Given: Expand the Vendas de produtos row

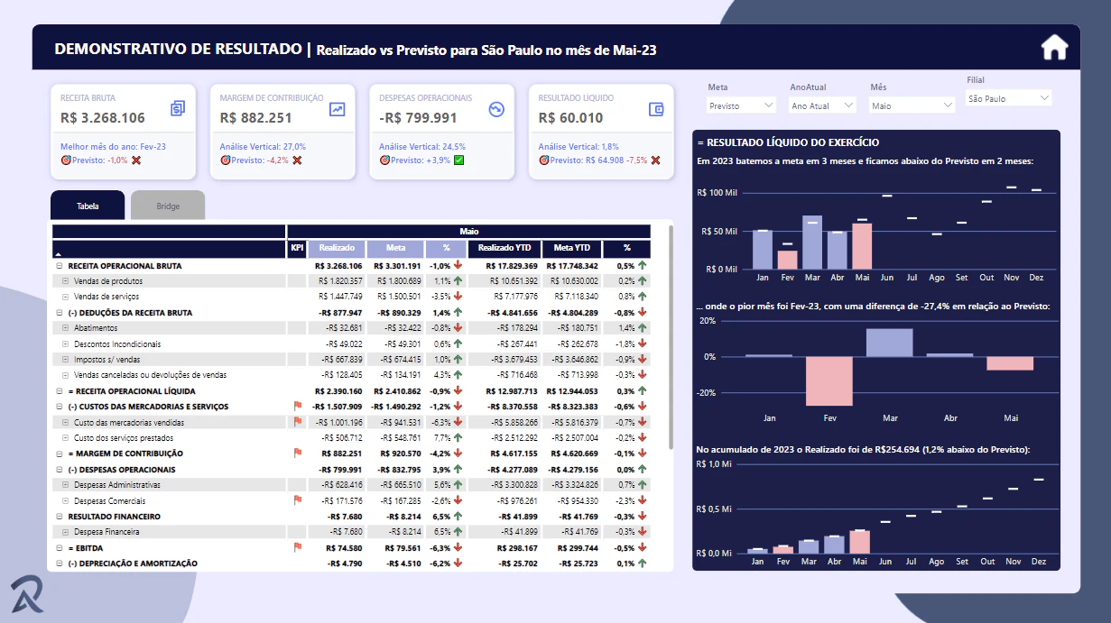Looking at the screenshot, I should pyautogui.click(x=65, y=281).
